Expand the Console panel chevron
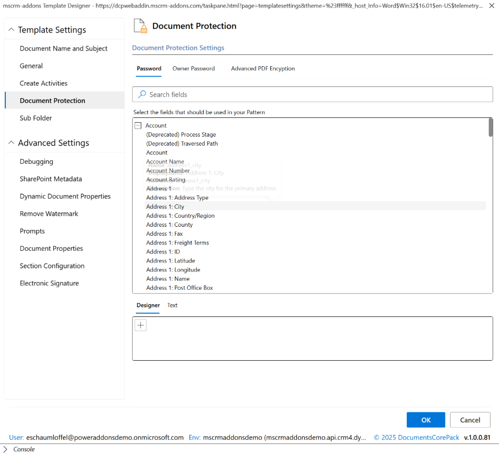The image size is (499, 453). (x=5, y=449)
